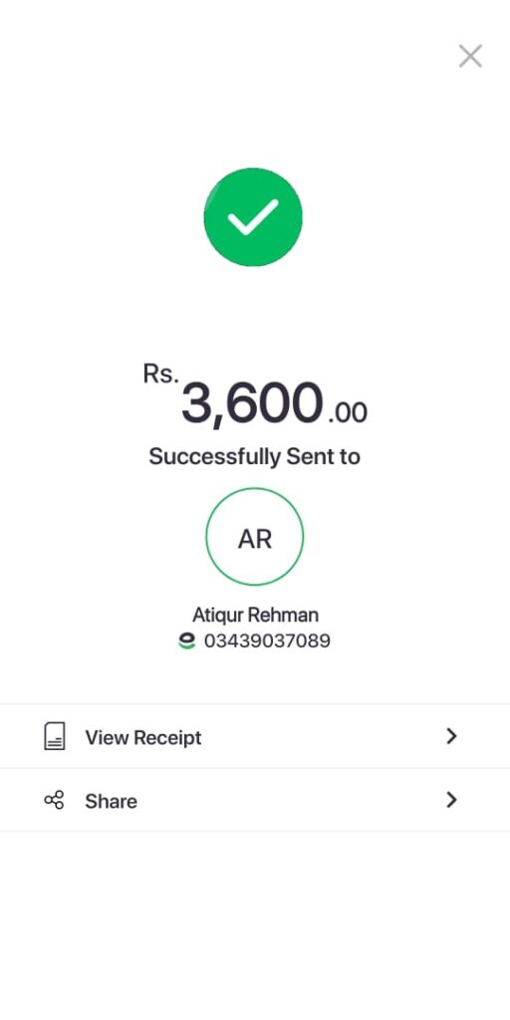510x1020 pixels.
Task: Click recipient name Atiqur Rehman
Action: (x=255, y=615)
